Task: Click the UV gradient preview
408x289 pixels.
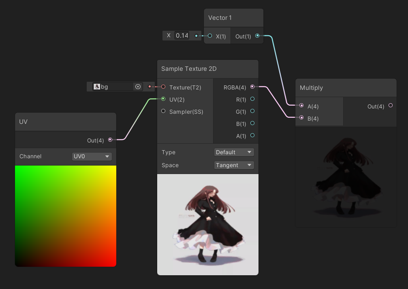Action: coord(65,215)
